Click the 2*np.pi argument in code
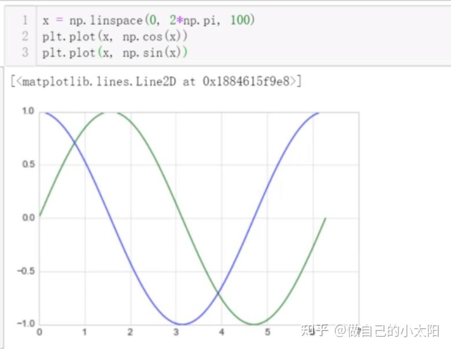Image resolution: width=451 pixels, height=349 pixels. coord(194,20)
